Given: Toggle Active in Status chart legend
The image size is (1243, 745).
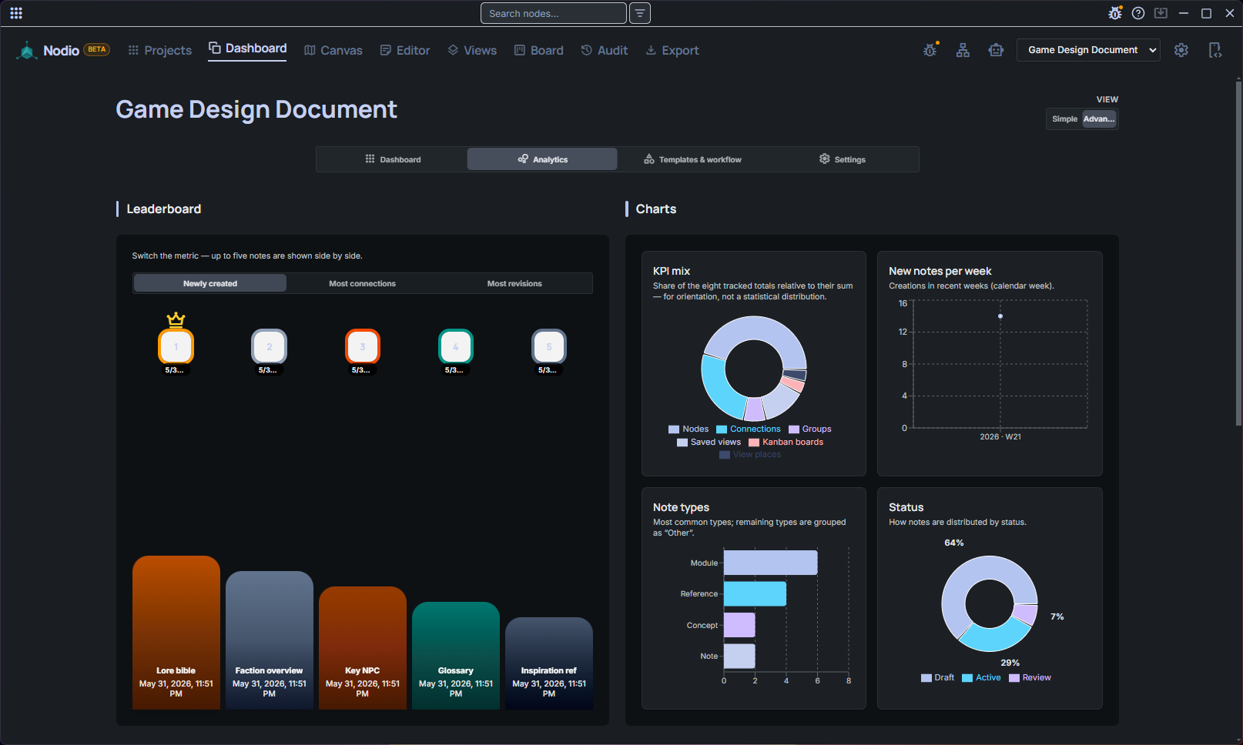Looking at the screenshot, I should pyautogui.click(x=982, y=678).
